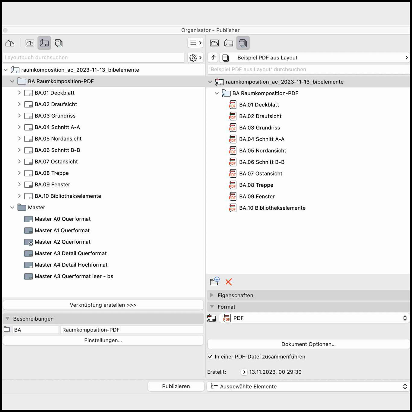Click new folder icon below publisher tree
Screen dimensions: 412x412
[x=215, y=281]
